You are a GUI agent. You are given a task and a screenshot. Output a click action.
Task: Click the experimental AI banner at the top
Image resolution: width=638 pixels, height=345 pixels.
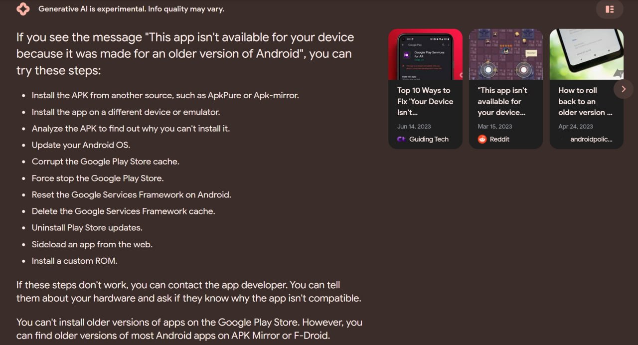tap(132, 9)
